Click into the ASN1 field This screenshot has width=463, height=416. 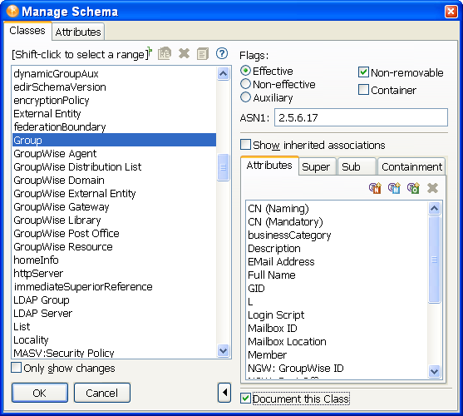tap(361, 117)
